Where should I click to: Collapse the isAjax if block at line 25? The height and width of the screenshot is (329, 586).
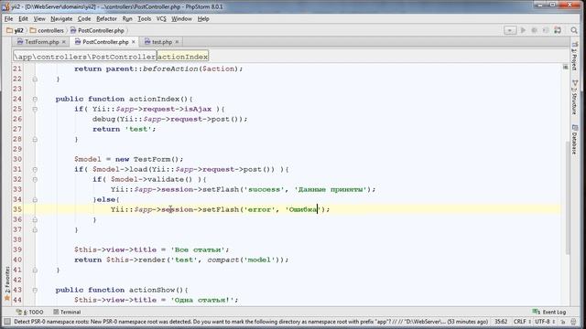(35, 109)
